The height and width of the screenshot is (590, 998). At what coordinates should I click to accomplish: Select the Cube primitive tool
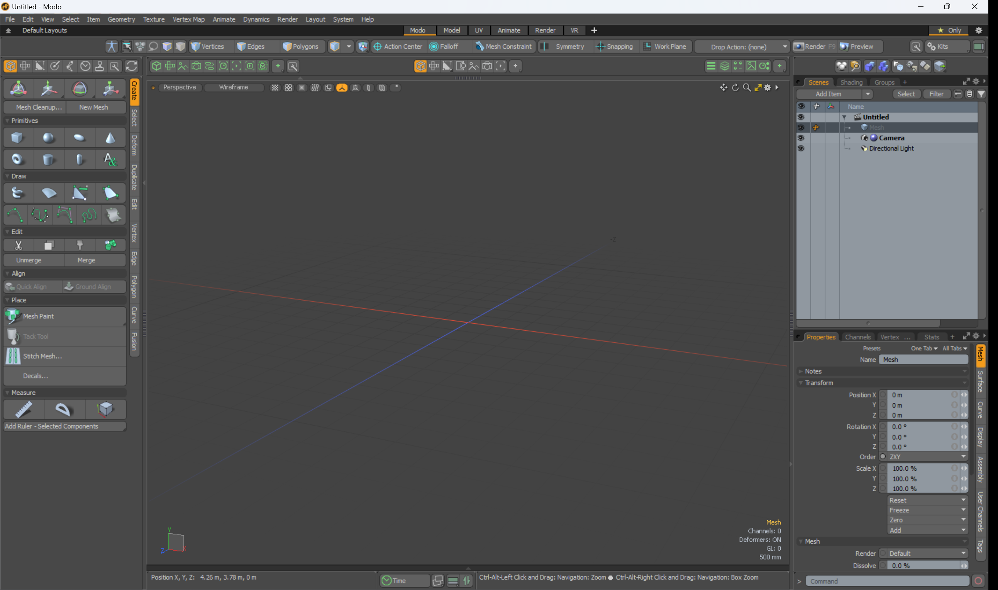[x=17, y=138]
